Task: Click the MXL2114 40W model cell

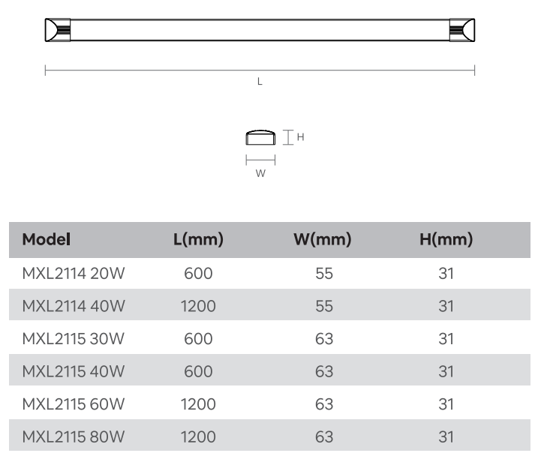Action: click(x=74, y=306)
